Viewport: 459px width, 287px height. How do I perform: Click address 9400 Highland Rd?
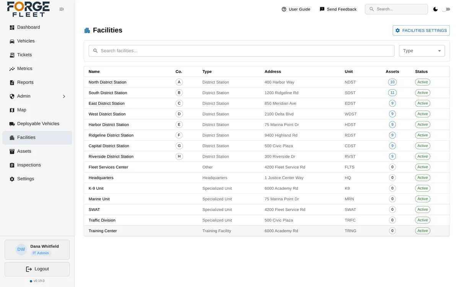coord(281,135)
